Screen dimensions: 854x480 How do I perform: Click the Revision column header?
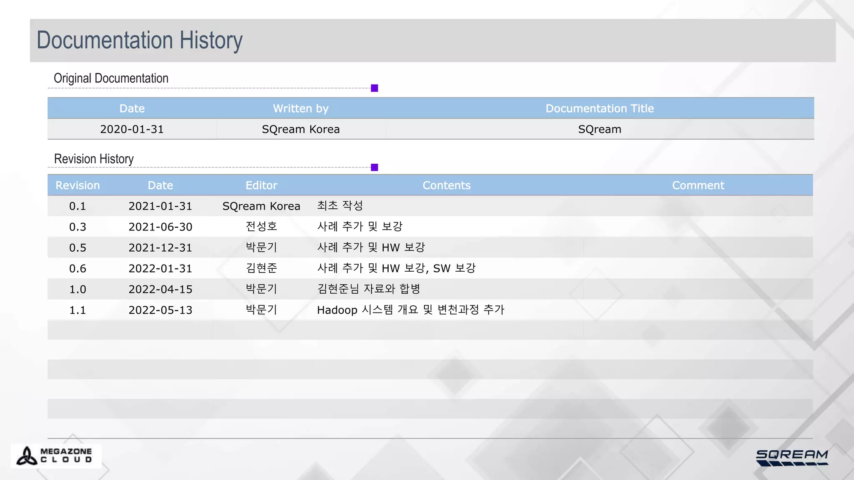(x=78, y=185)
